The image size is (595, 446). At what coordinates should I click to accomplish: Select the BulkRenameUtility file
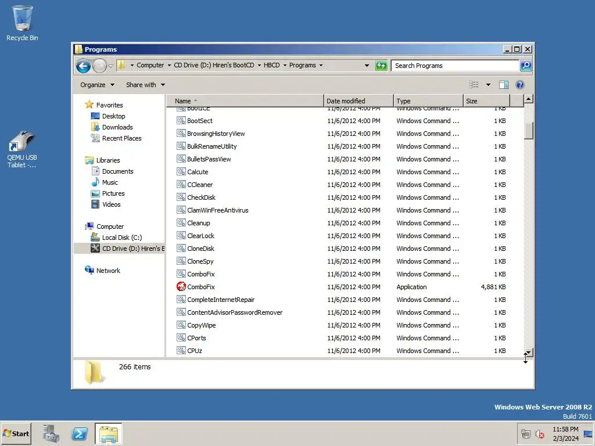pyautogui.click(x=212, y=146)
